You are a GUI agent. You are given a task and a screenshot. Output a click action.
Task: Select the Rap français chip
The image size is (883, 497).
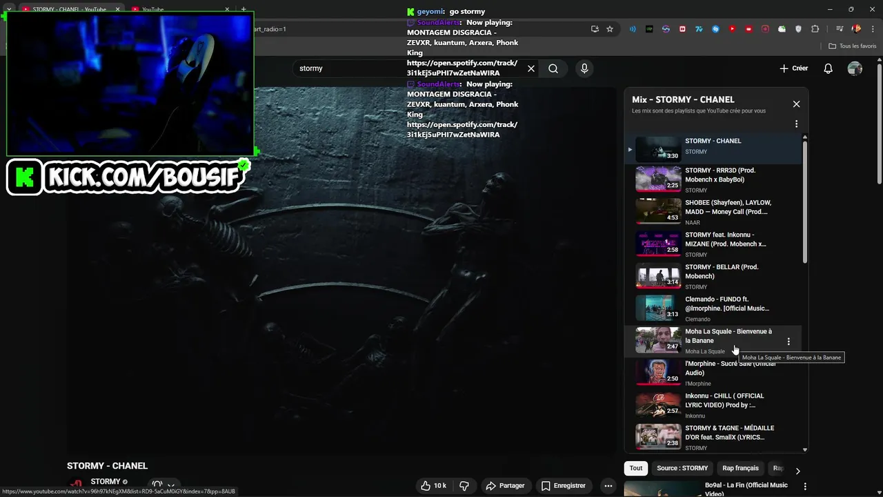tap(740, 468)
